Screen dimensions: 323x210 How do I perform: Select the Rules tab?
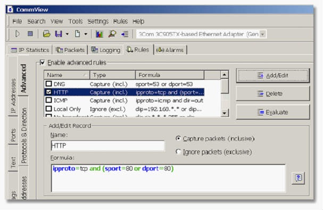tap(138, 50)
